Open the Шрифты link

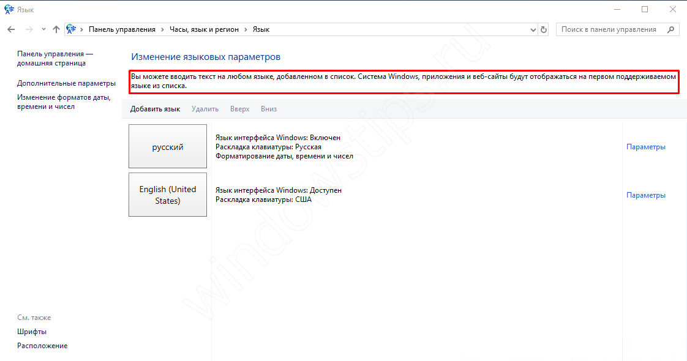pyautogui.click(x=32, y=332)
